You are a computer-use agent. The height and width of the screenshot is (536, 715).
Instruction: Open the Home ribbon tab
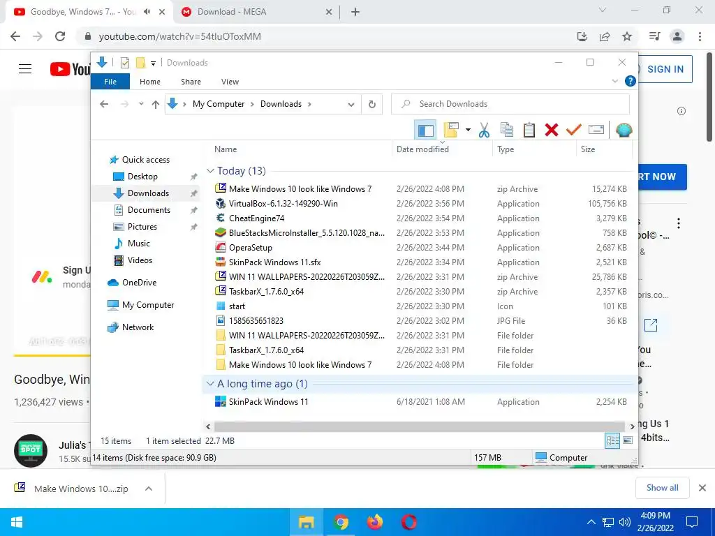coord(150,82)
